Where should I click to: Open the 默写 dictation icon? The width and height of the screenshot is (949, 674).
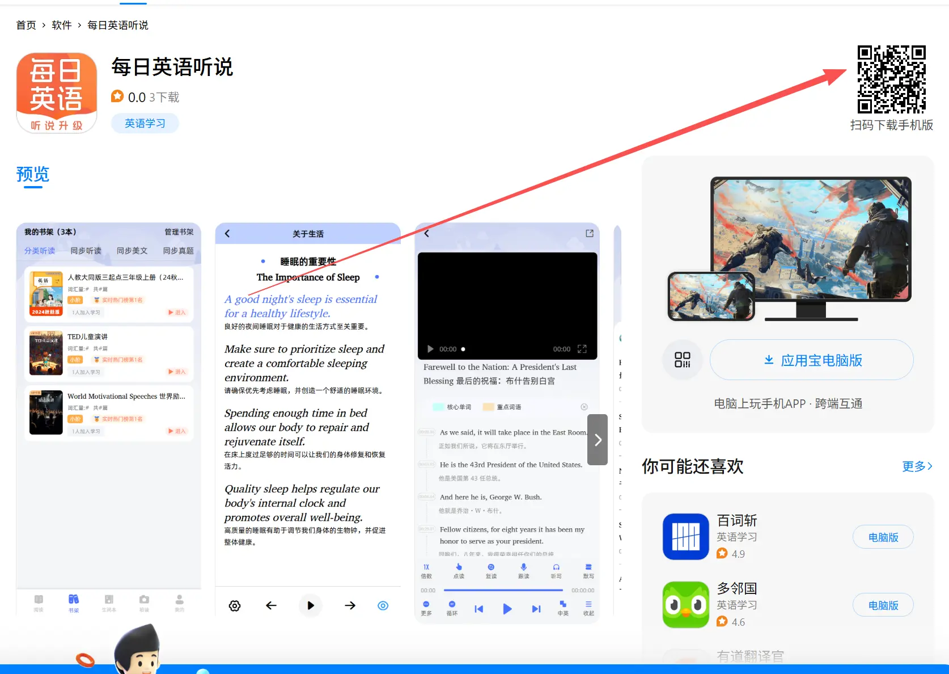588,567
